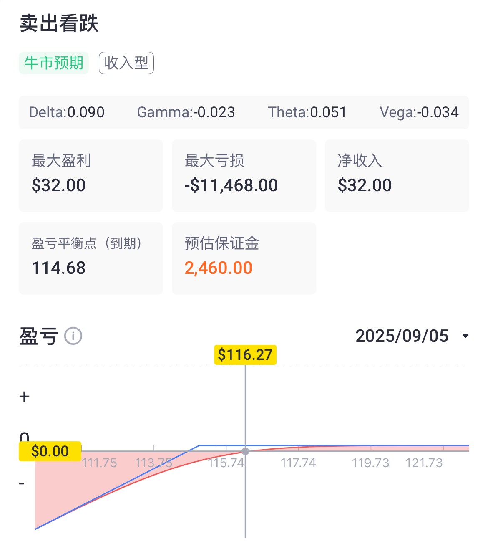488x559 pixels.
Task: Tap the 牛市预期 tag
Action: point(54,63)
